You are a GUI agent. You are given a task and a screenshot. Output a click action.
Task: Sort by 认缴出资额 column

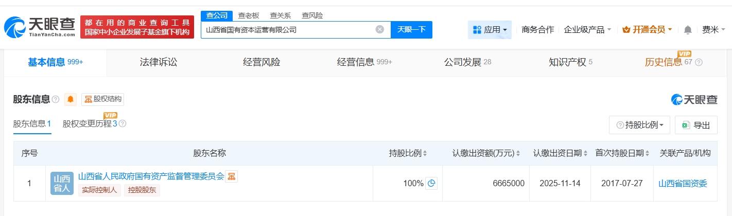click(518, 153)
